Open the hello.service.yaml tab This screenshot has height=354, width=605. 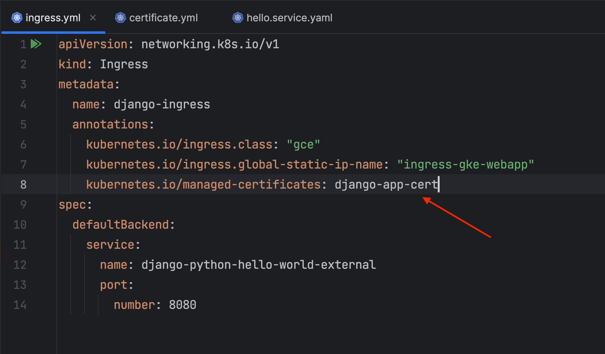coord(289,18)
